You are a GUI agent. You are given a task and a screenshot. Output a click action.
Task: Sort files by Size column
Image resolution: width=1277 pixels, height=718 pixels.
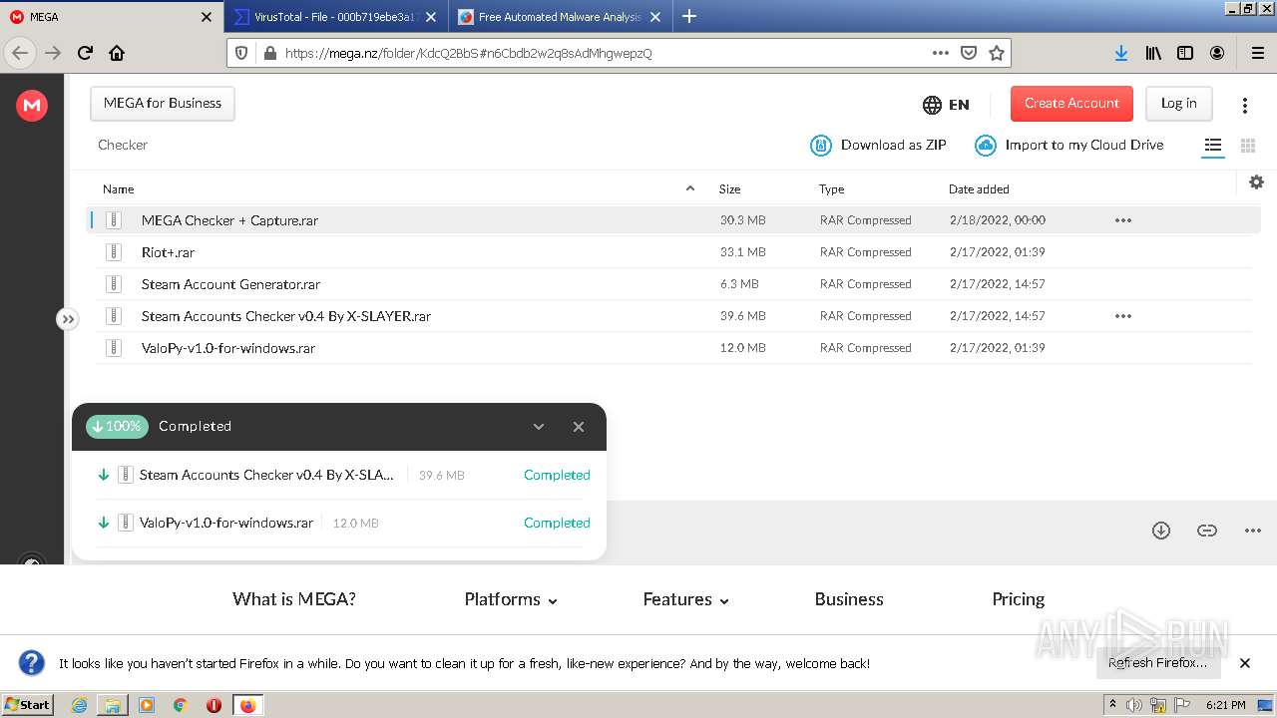(729, 189)
